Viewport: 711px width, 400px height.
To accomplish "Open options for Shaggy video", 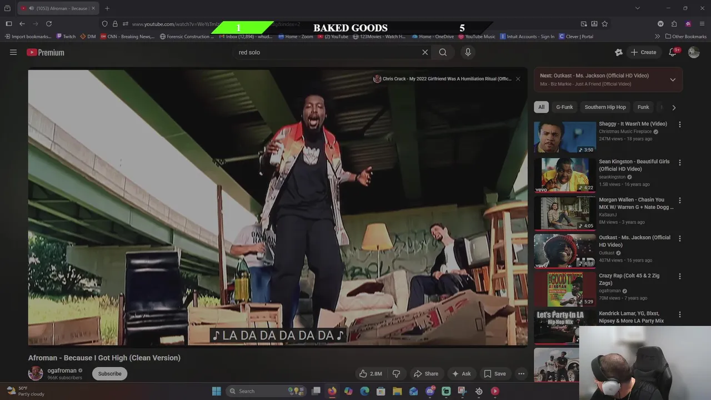I will 679,124.
